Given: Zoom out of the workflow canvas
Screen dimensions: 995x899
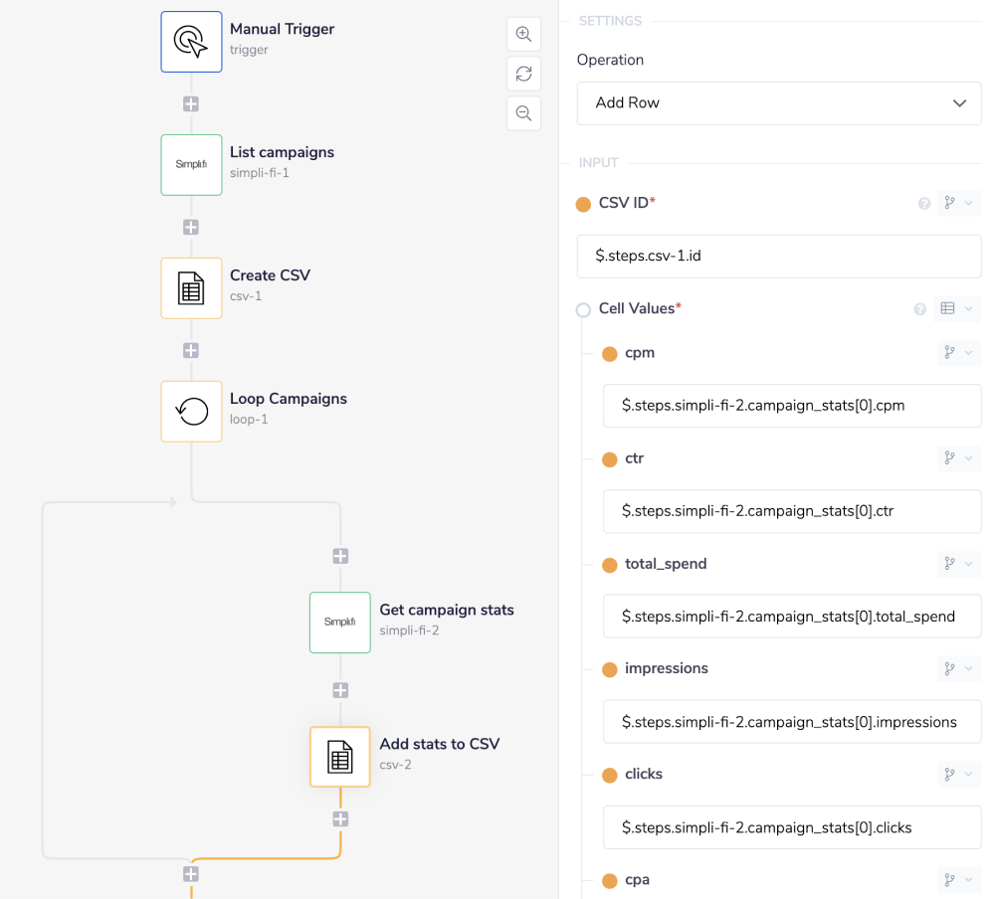Looking at the screenshot, I should [x=523, y=113].
